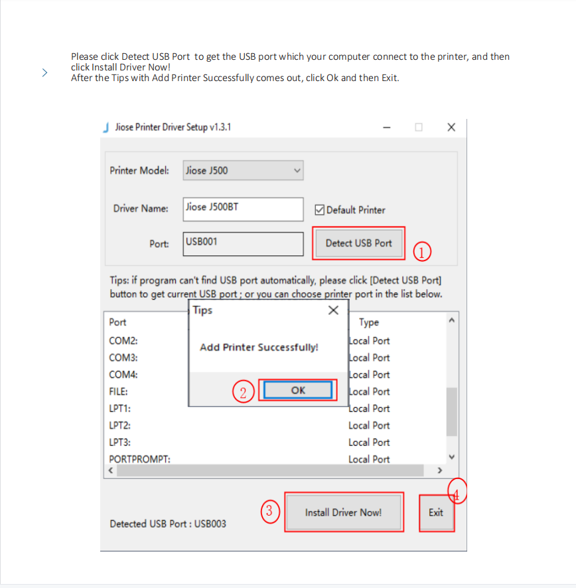Close the Tips dialog with X

pos(333,310)
